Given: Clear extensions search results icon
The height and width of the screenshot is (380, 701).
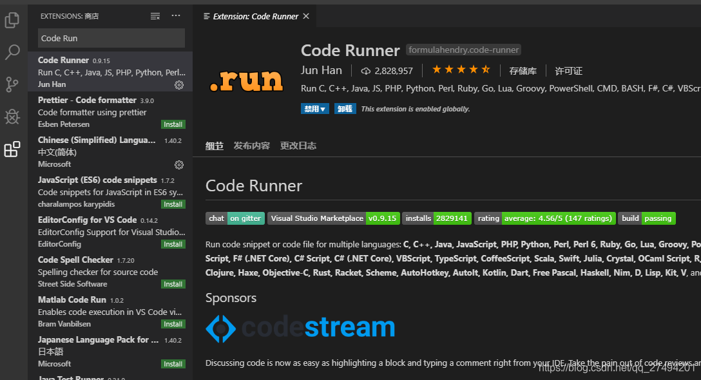Looking at the screenshot, I should click(x=155, y=16).
